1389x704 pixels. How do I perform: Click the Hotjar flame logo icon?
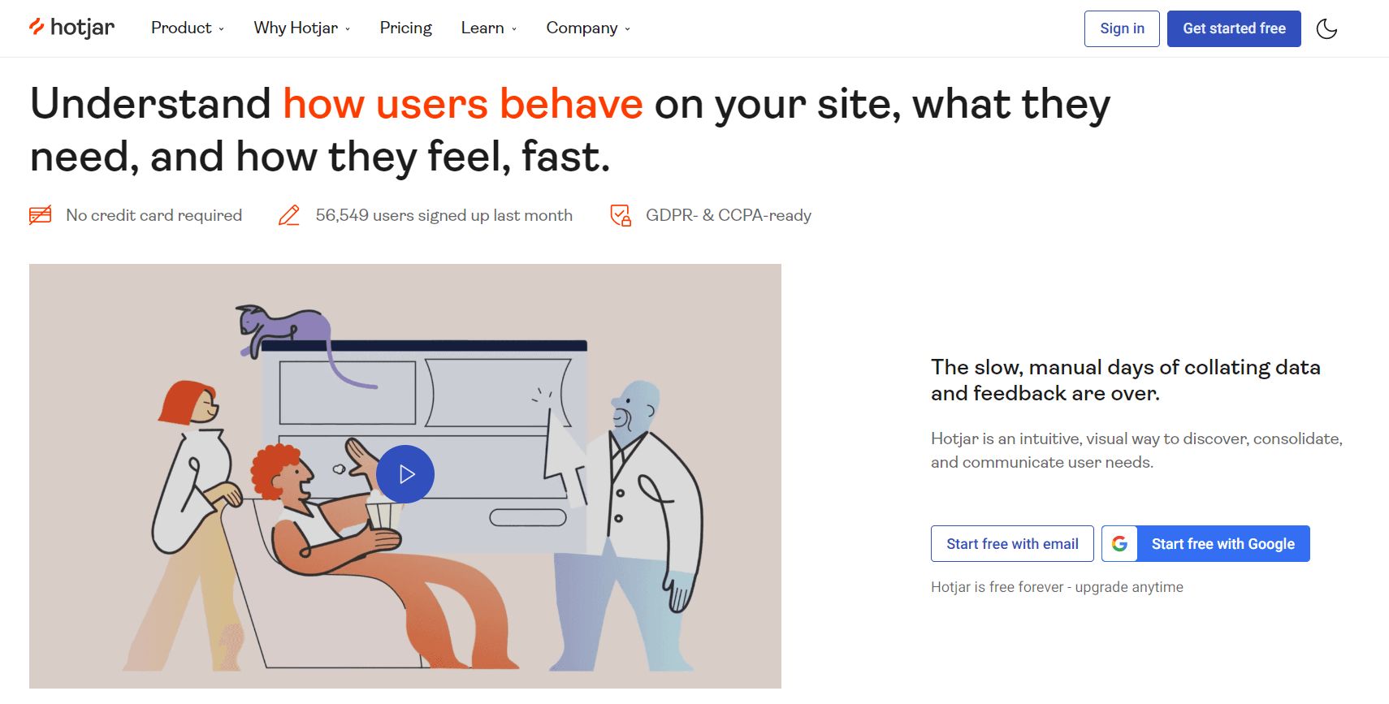(x=36, y=27)
